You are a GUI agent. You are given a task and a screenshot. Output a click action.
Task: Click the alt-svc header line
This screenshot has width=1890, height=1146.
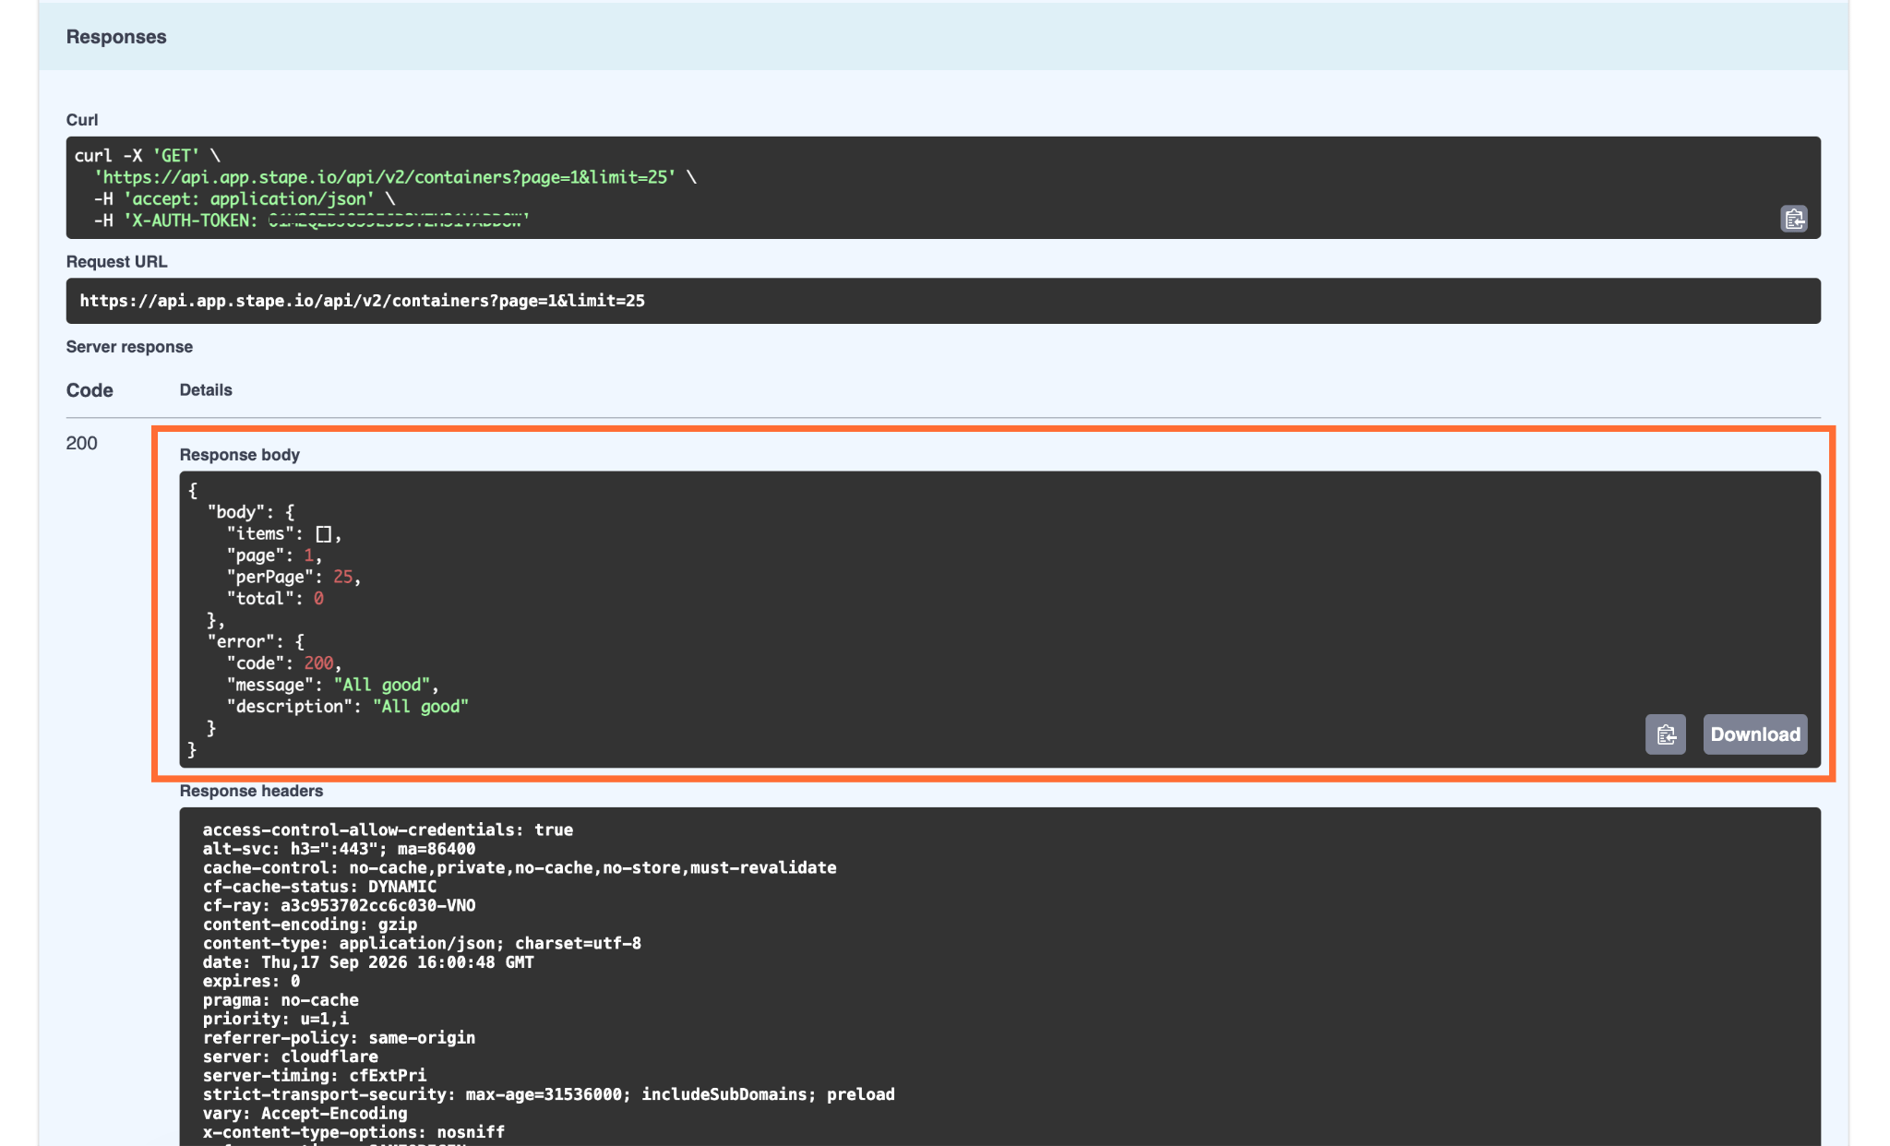(339, 849)
